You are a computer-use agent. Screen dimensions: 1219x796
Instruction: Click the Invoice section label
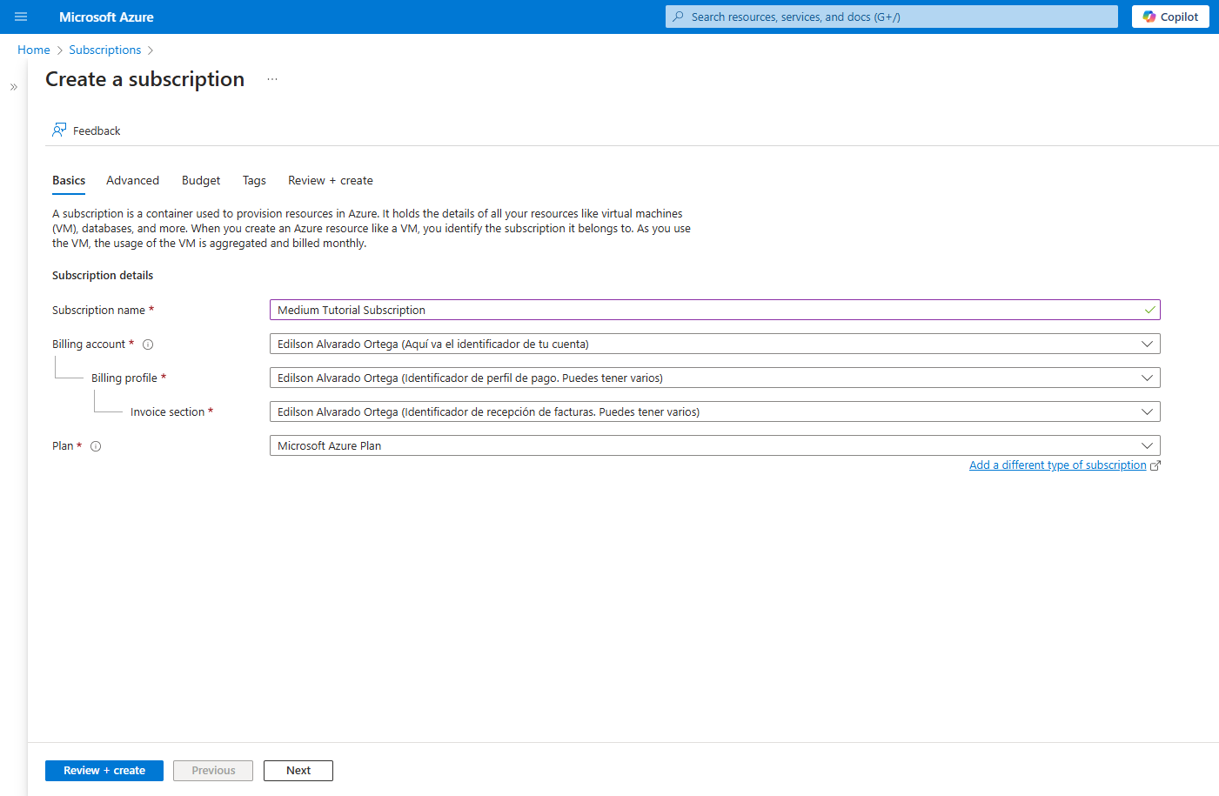(x=168, y=412)
